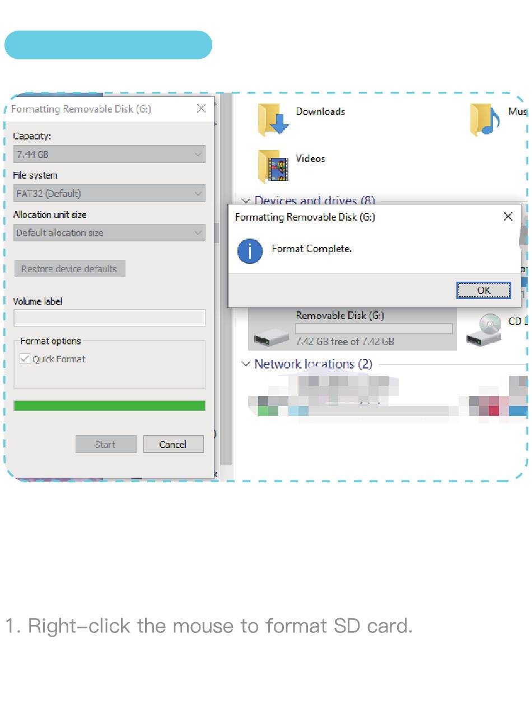This screenshot has width=532, height=723.
Task: Collapse the Network locations (2) section
Action: click(246, 364)
